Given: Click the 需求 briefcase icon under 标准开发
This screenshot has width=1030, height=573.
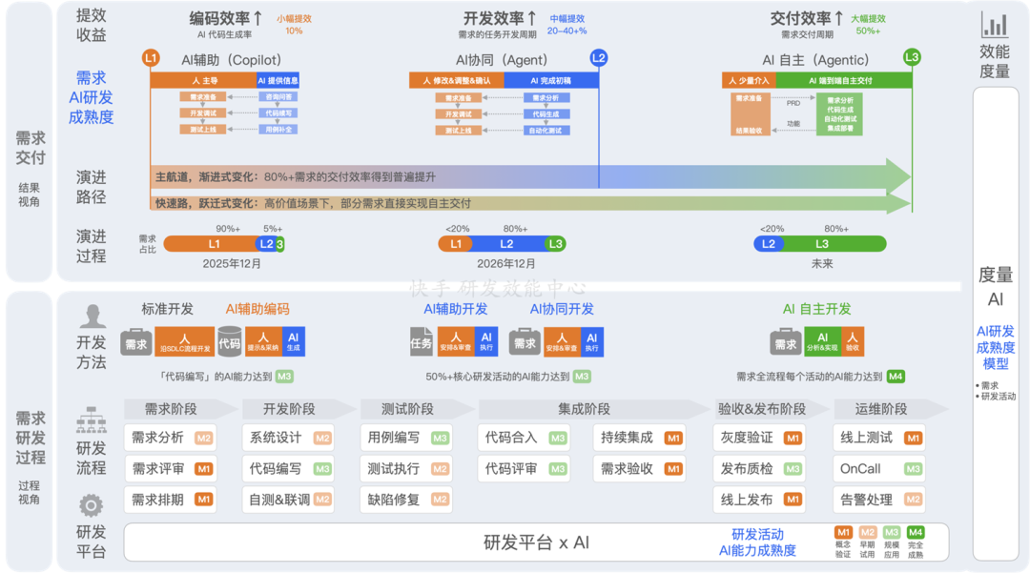Looking at the screenshot, I should point(137,341).
